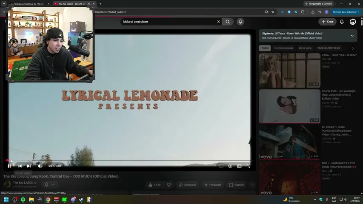This screenshot has height=204, width=363.
Task: Open browser downloads icon
Action: [x=313, y=12]
